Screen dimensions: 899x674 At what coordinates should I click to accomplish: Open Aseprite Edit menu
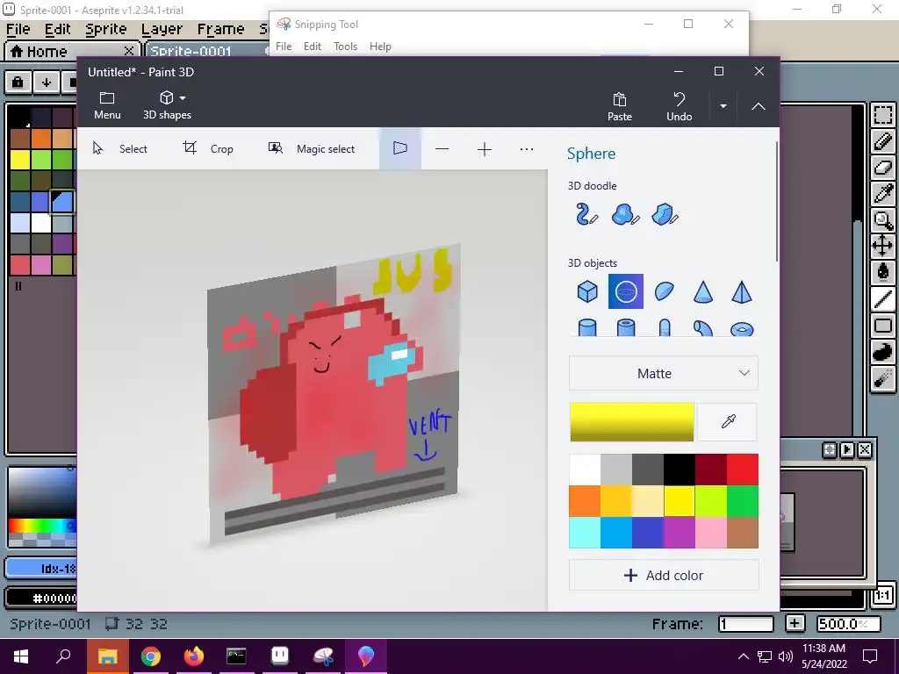57,29
